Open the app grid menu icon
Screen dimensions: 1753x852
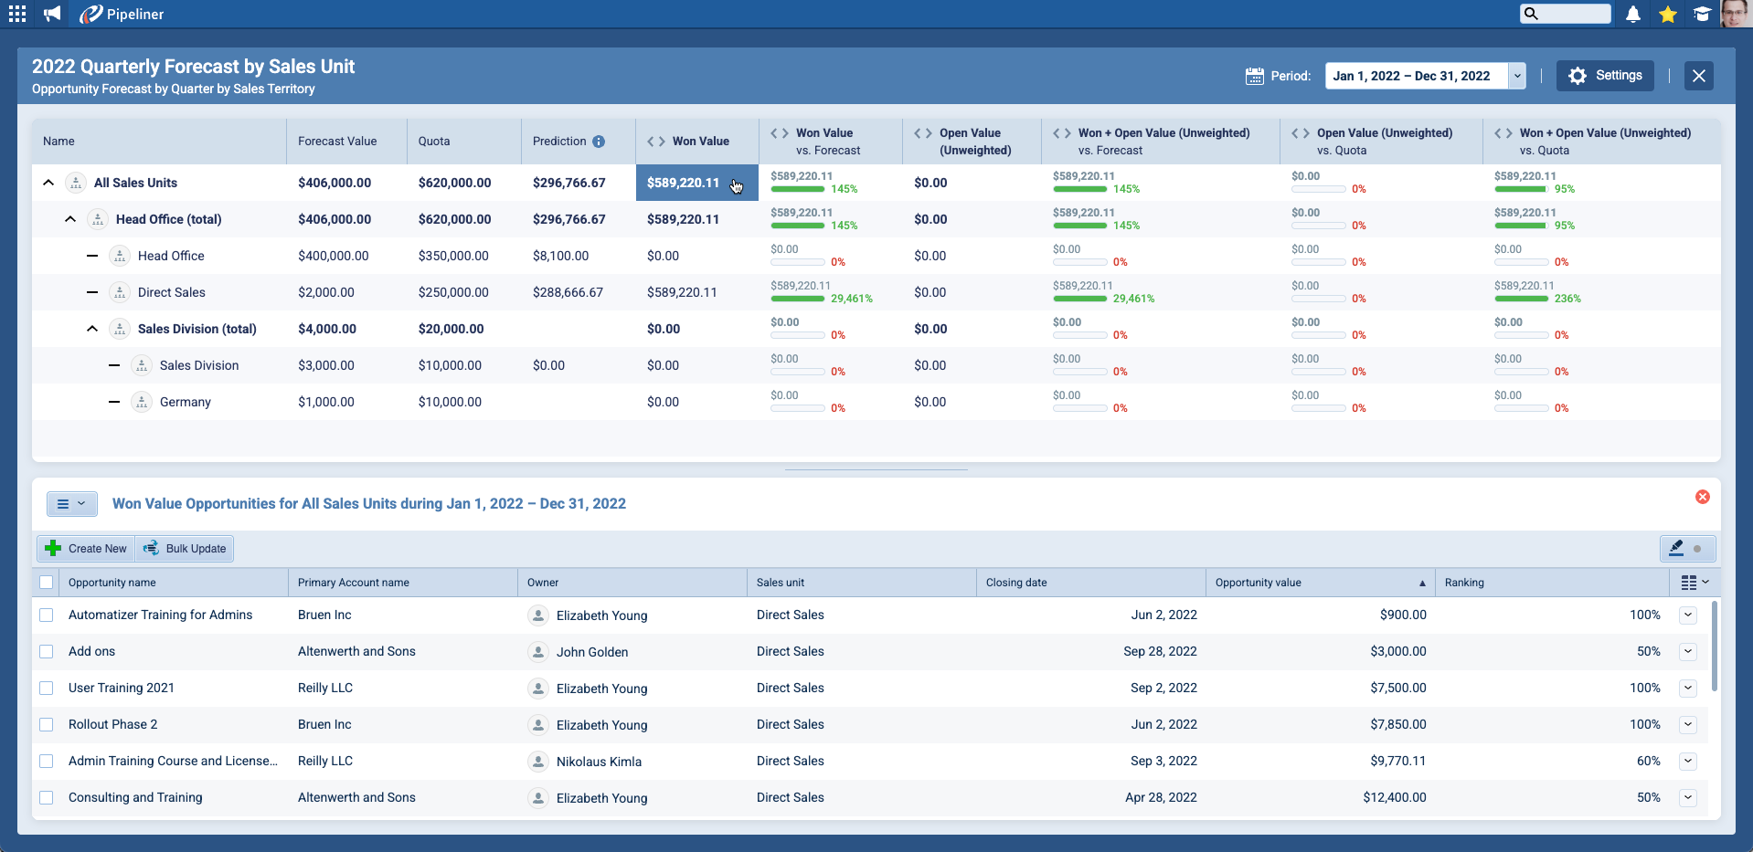click(17, 14)
